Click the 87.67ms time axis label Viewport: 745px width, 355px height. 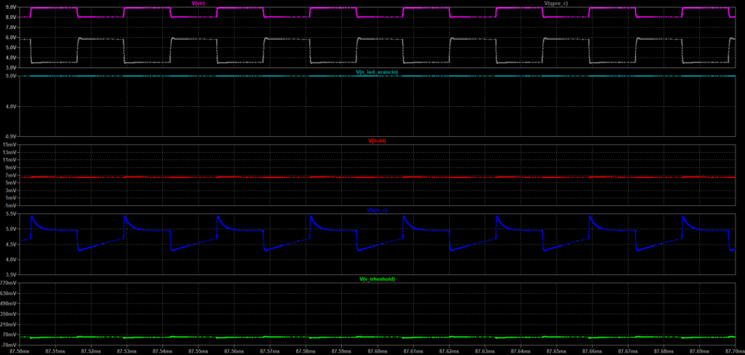628,351
